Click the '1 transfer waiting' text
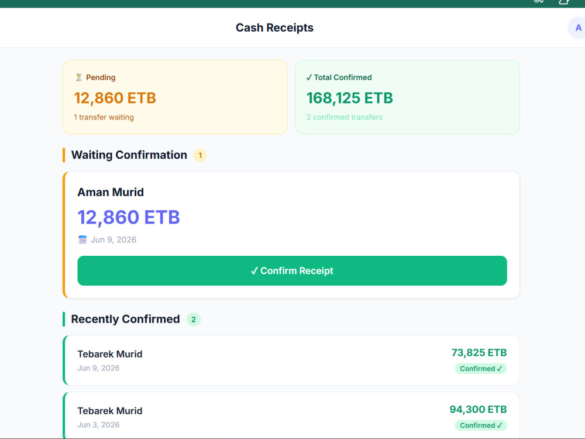This screenshot has width=585, height=439. 104,117
